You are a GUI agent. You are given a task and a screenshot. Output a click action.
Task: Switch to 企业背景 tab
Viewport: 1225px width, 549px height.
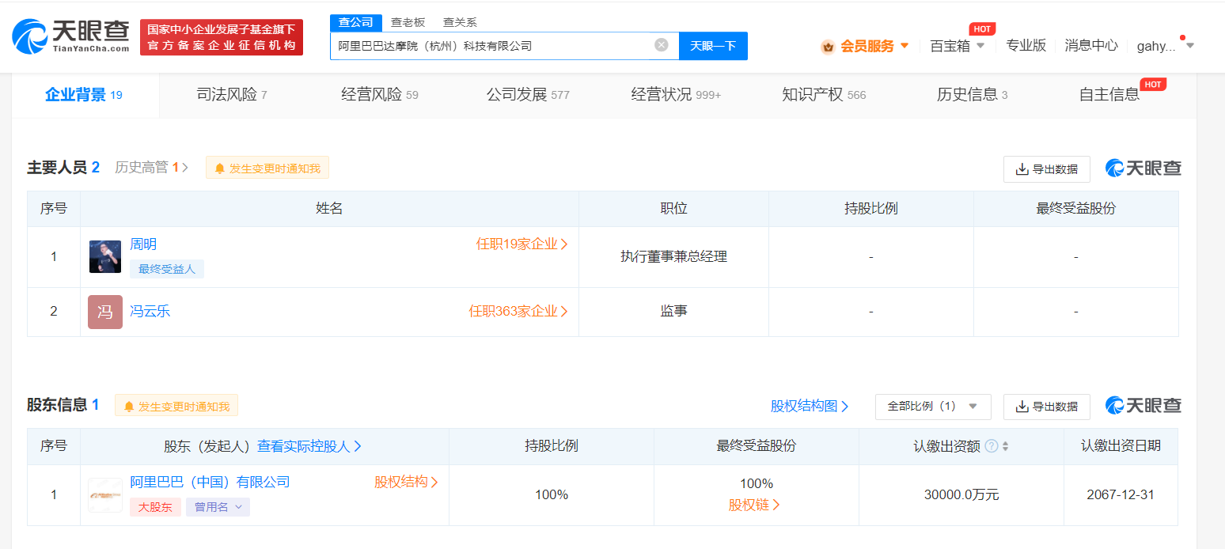pyautogui.click(x=84, y=95)
